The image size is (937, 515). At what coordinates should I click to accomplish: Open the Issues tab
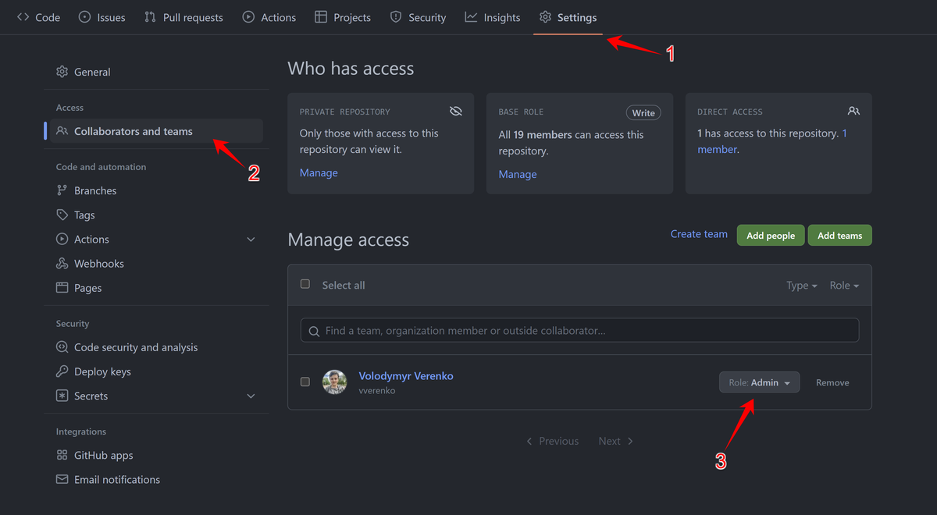[102, 17]
